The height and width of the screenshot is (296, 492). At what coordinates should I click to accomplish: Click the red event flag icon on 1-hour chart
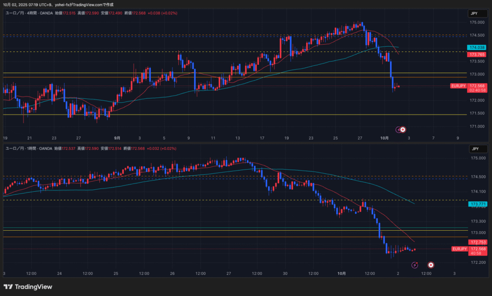pyautogui.click(x=431, y=265)
